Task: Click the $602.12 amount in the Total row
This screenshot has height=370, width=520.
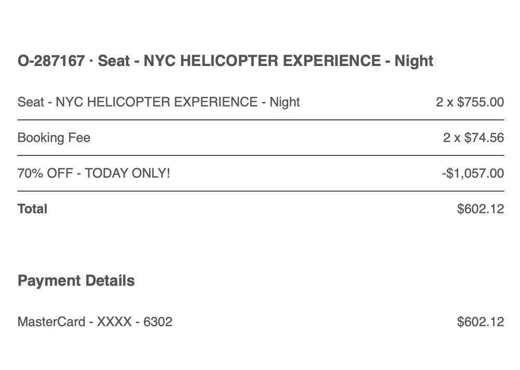Action: tap(480, 209)
